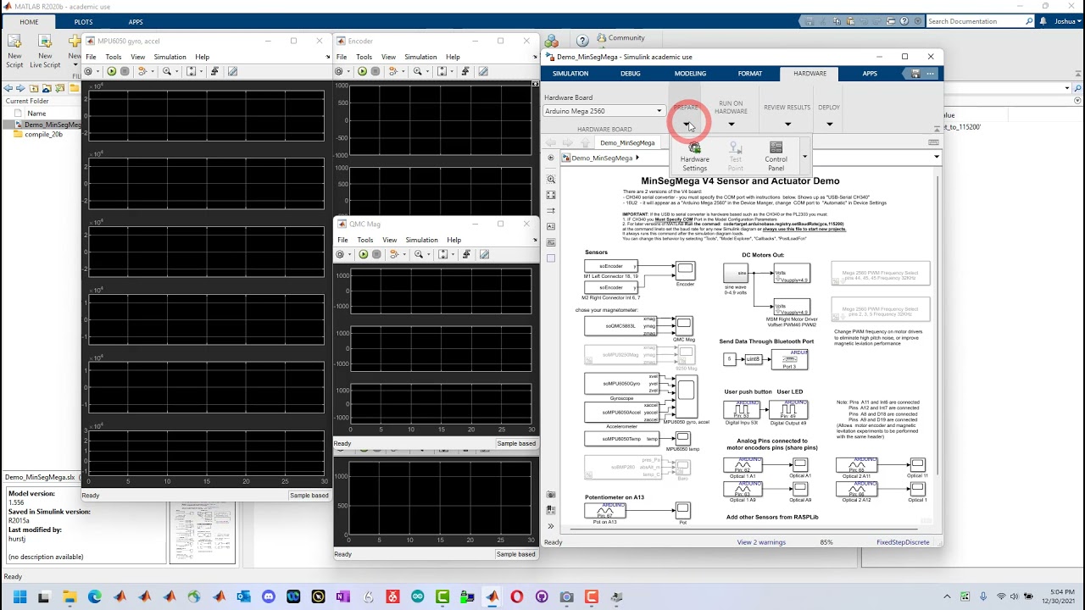Open File Explorer from the taskbar

69,596
